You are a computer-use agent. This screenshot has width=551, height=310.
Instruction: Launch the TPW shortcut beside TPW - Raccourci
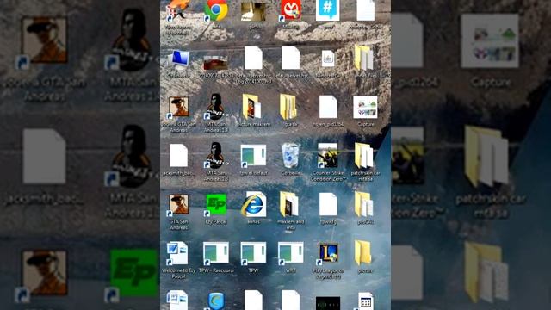click(253, 253)
